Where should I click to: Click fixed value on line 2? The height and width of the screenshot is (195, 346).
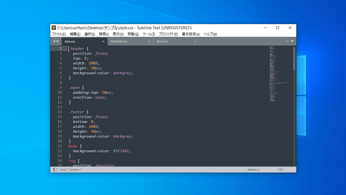click(x=101, y=53)
